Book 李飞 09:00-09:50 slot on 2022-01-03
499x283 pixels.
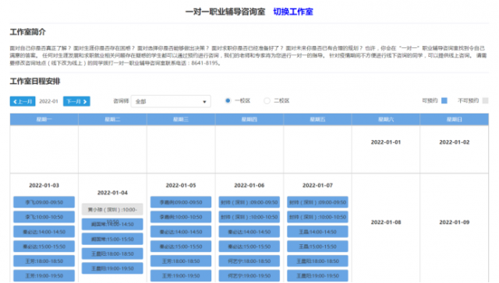click(44, 202)
